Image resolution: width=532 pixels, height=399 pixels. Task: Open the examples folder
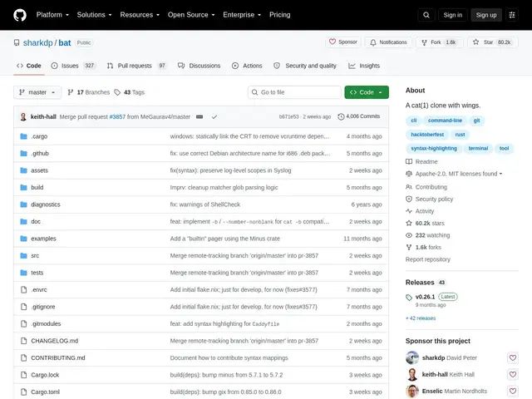tap(43, 239)
